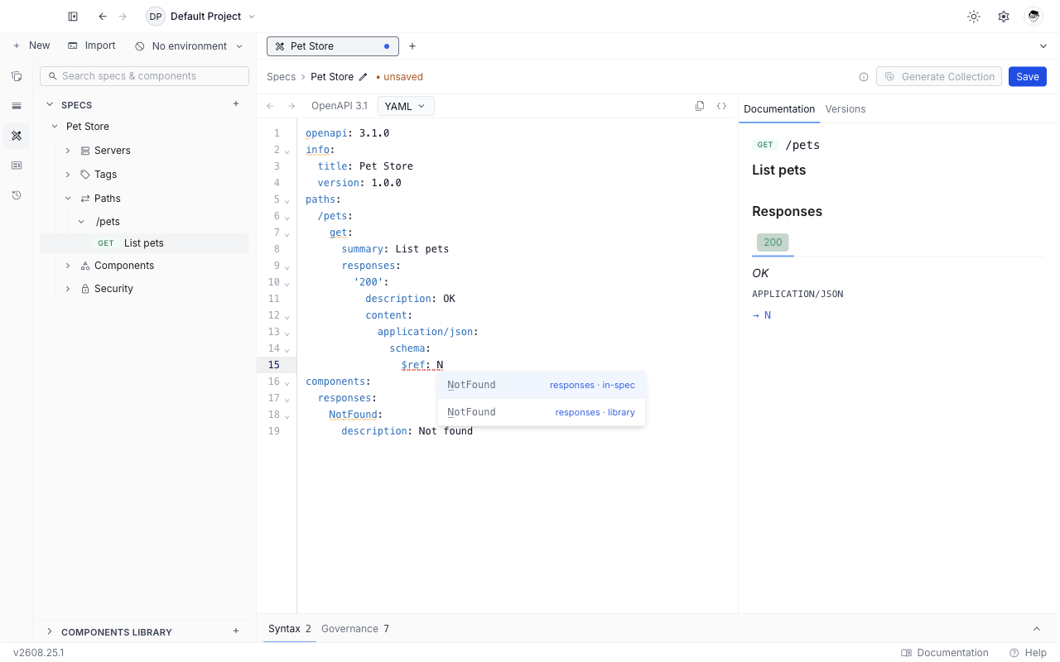
Task: Collapse the SPECS section
Action: tap(50, 105)
